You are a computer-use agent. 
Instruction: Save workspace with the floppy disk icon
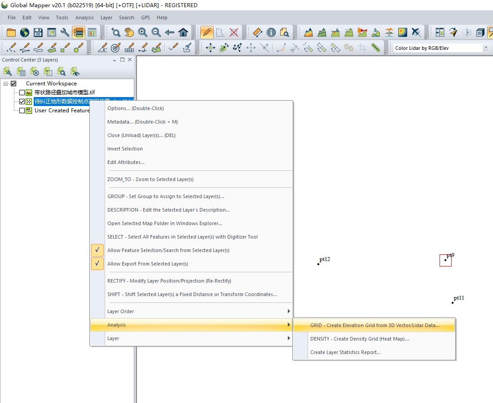click(38, 32)
